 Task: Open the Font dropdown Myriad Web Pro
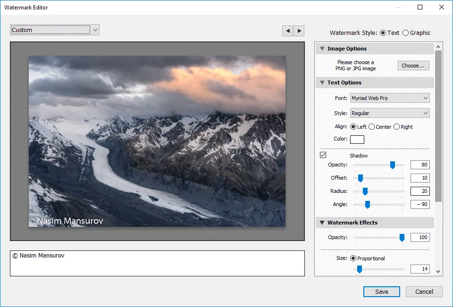tap(390, 98)
